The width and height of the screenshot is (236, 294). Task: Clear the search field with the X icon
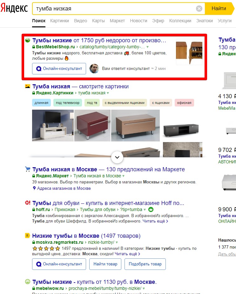[x=199, y=9]
